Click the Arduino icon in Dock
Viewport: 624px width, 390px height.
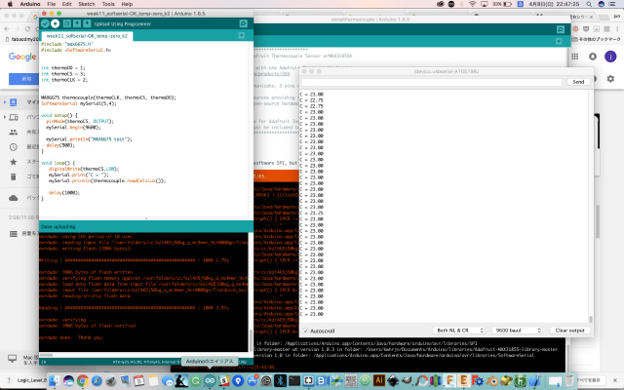[x=210, y=381]
